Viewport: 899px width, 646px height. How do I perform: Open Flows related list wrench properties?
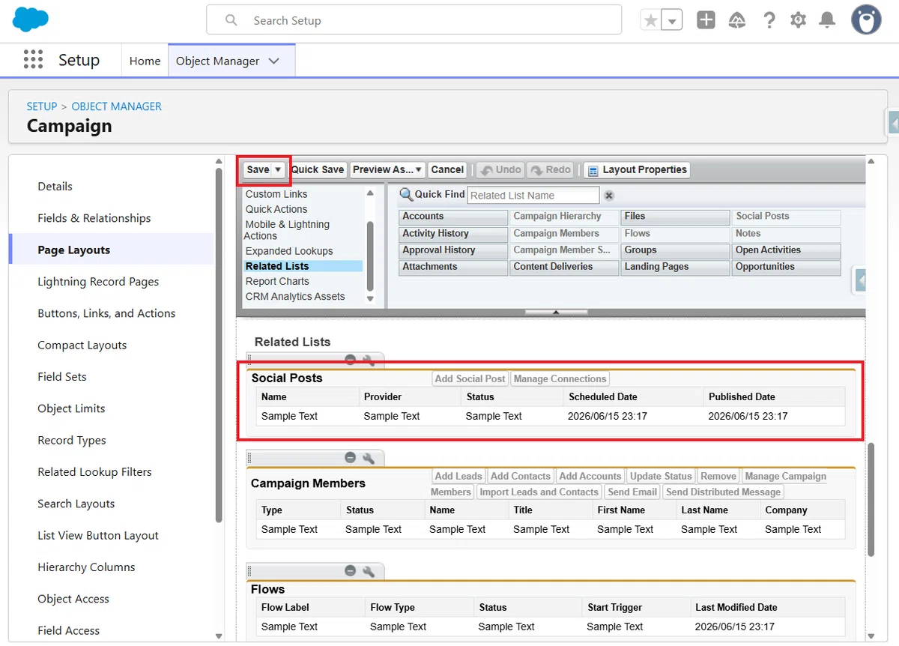point(369,570)
